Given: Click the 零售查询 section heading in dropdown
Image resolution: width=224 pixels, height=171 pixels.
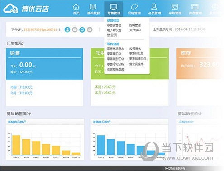Looking at the screenshot, I should click(113, 44).
